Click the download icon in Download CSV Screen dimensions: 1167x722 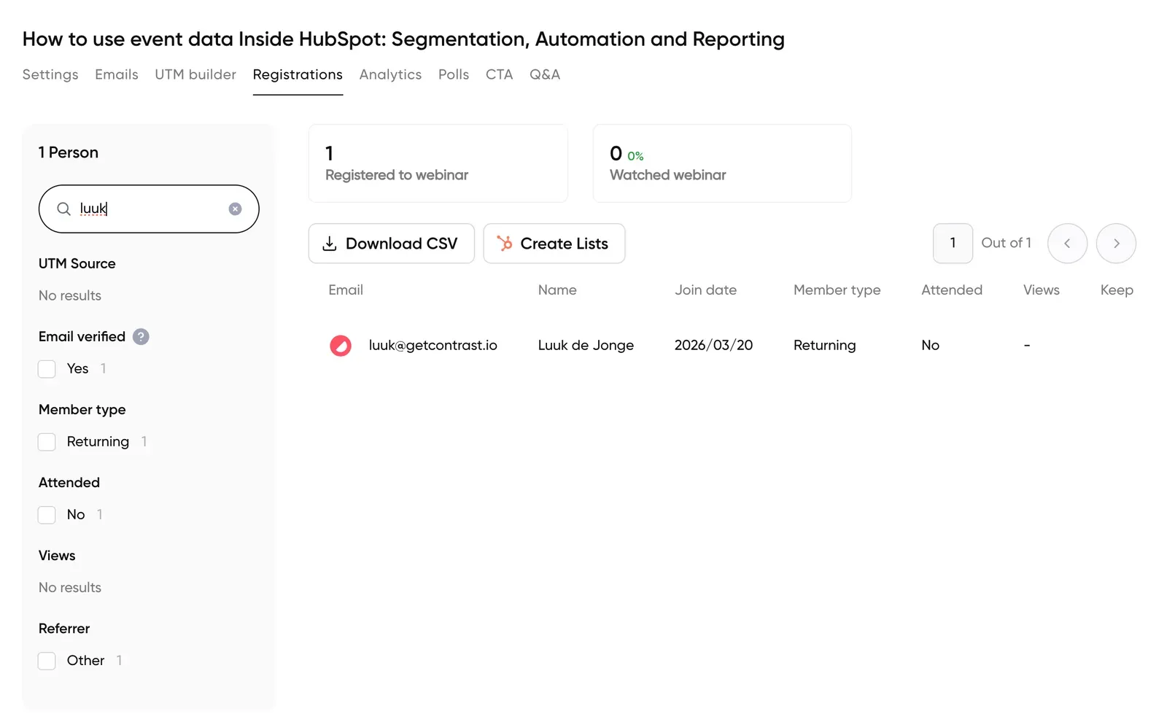click(330, 244)
